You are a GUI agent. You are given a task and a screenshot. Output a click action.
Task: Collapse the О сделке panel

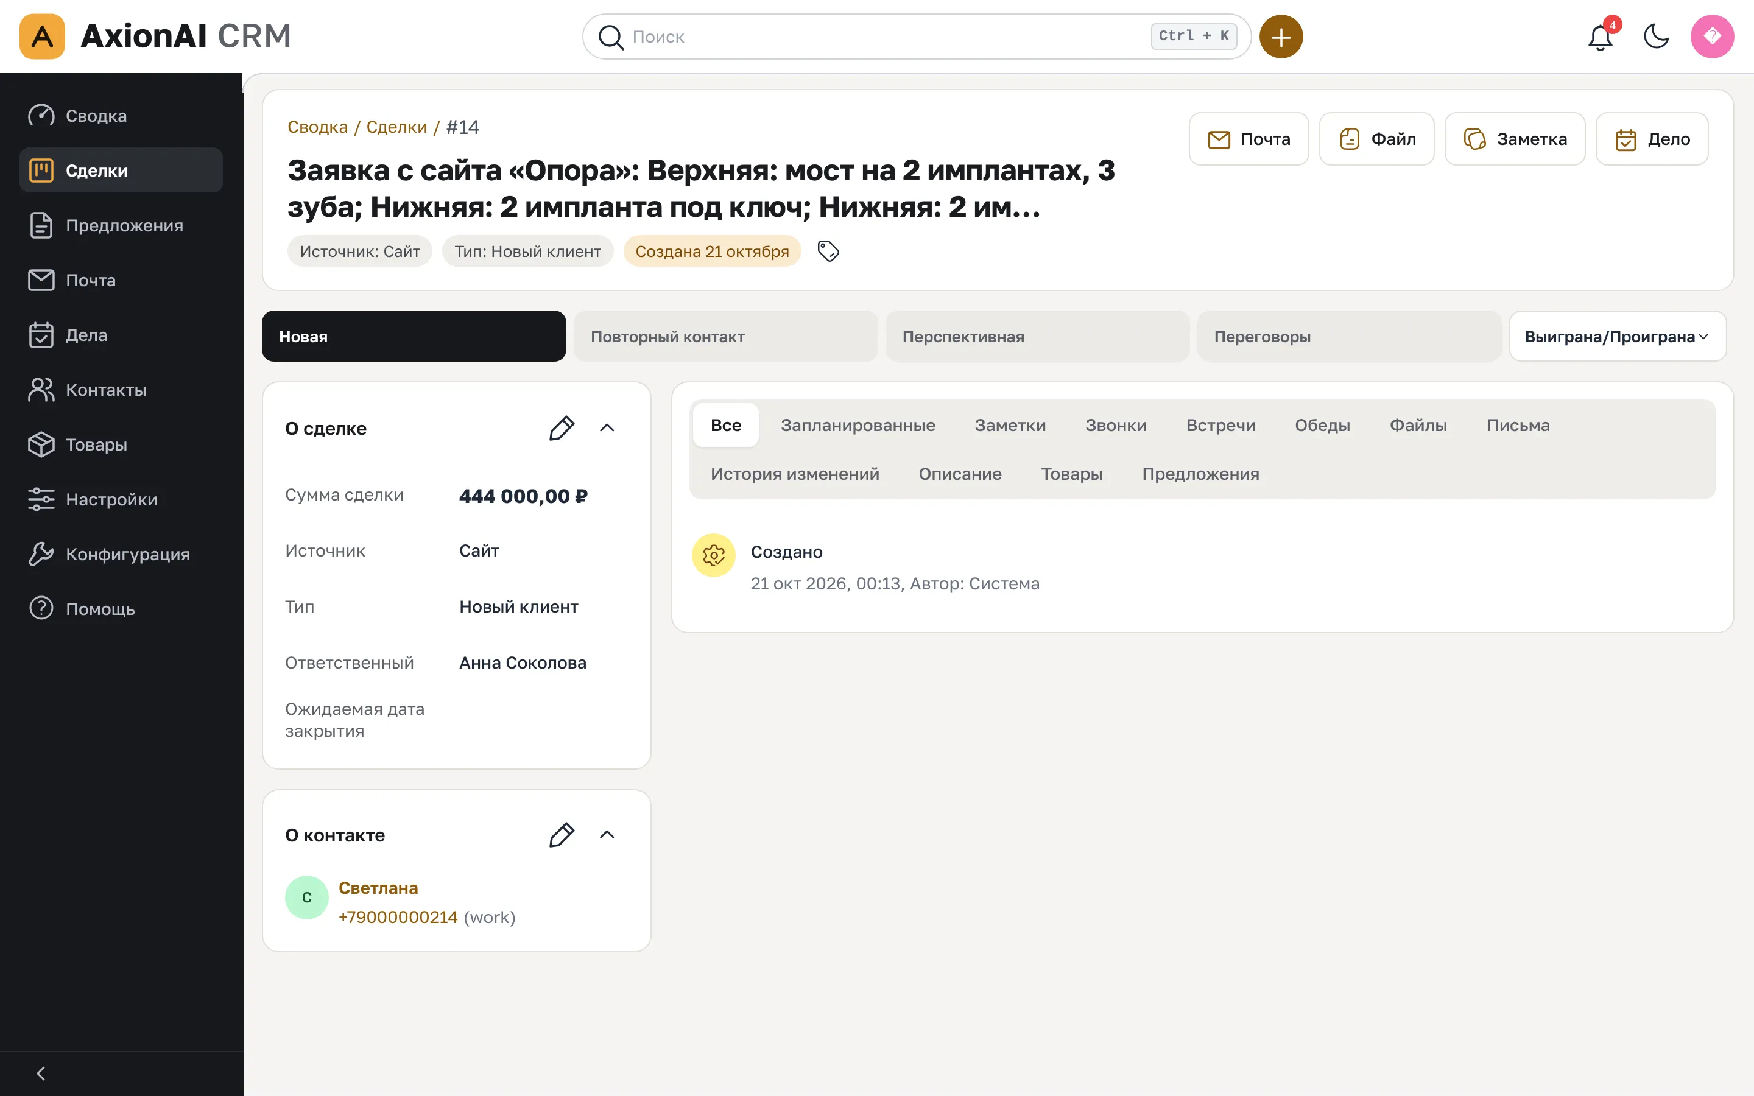pos(607,429)
